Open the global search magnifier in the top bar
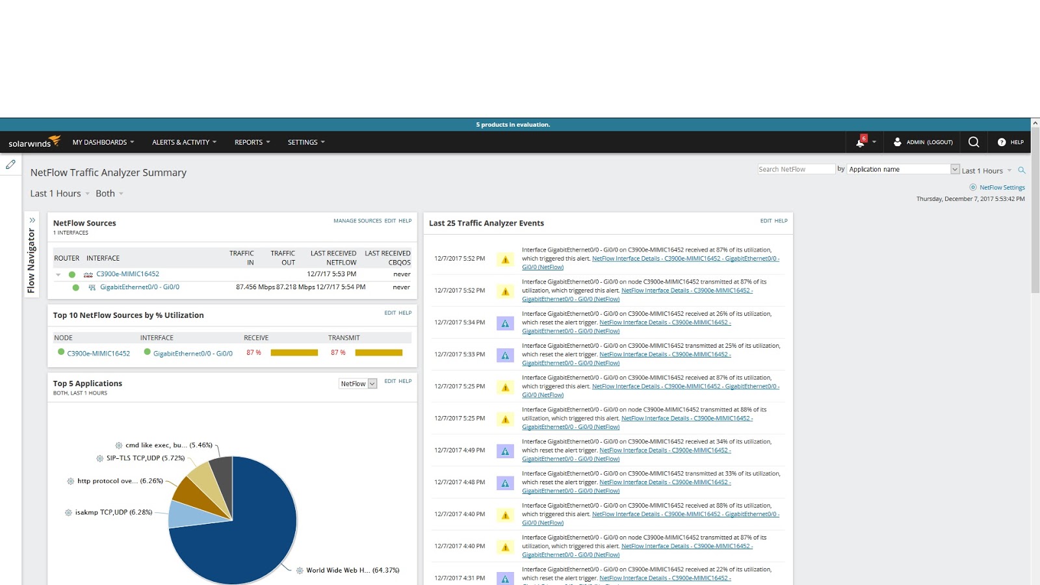 [x=974, y=142]
